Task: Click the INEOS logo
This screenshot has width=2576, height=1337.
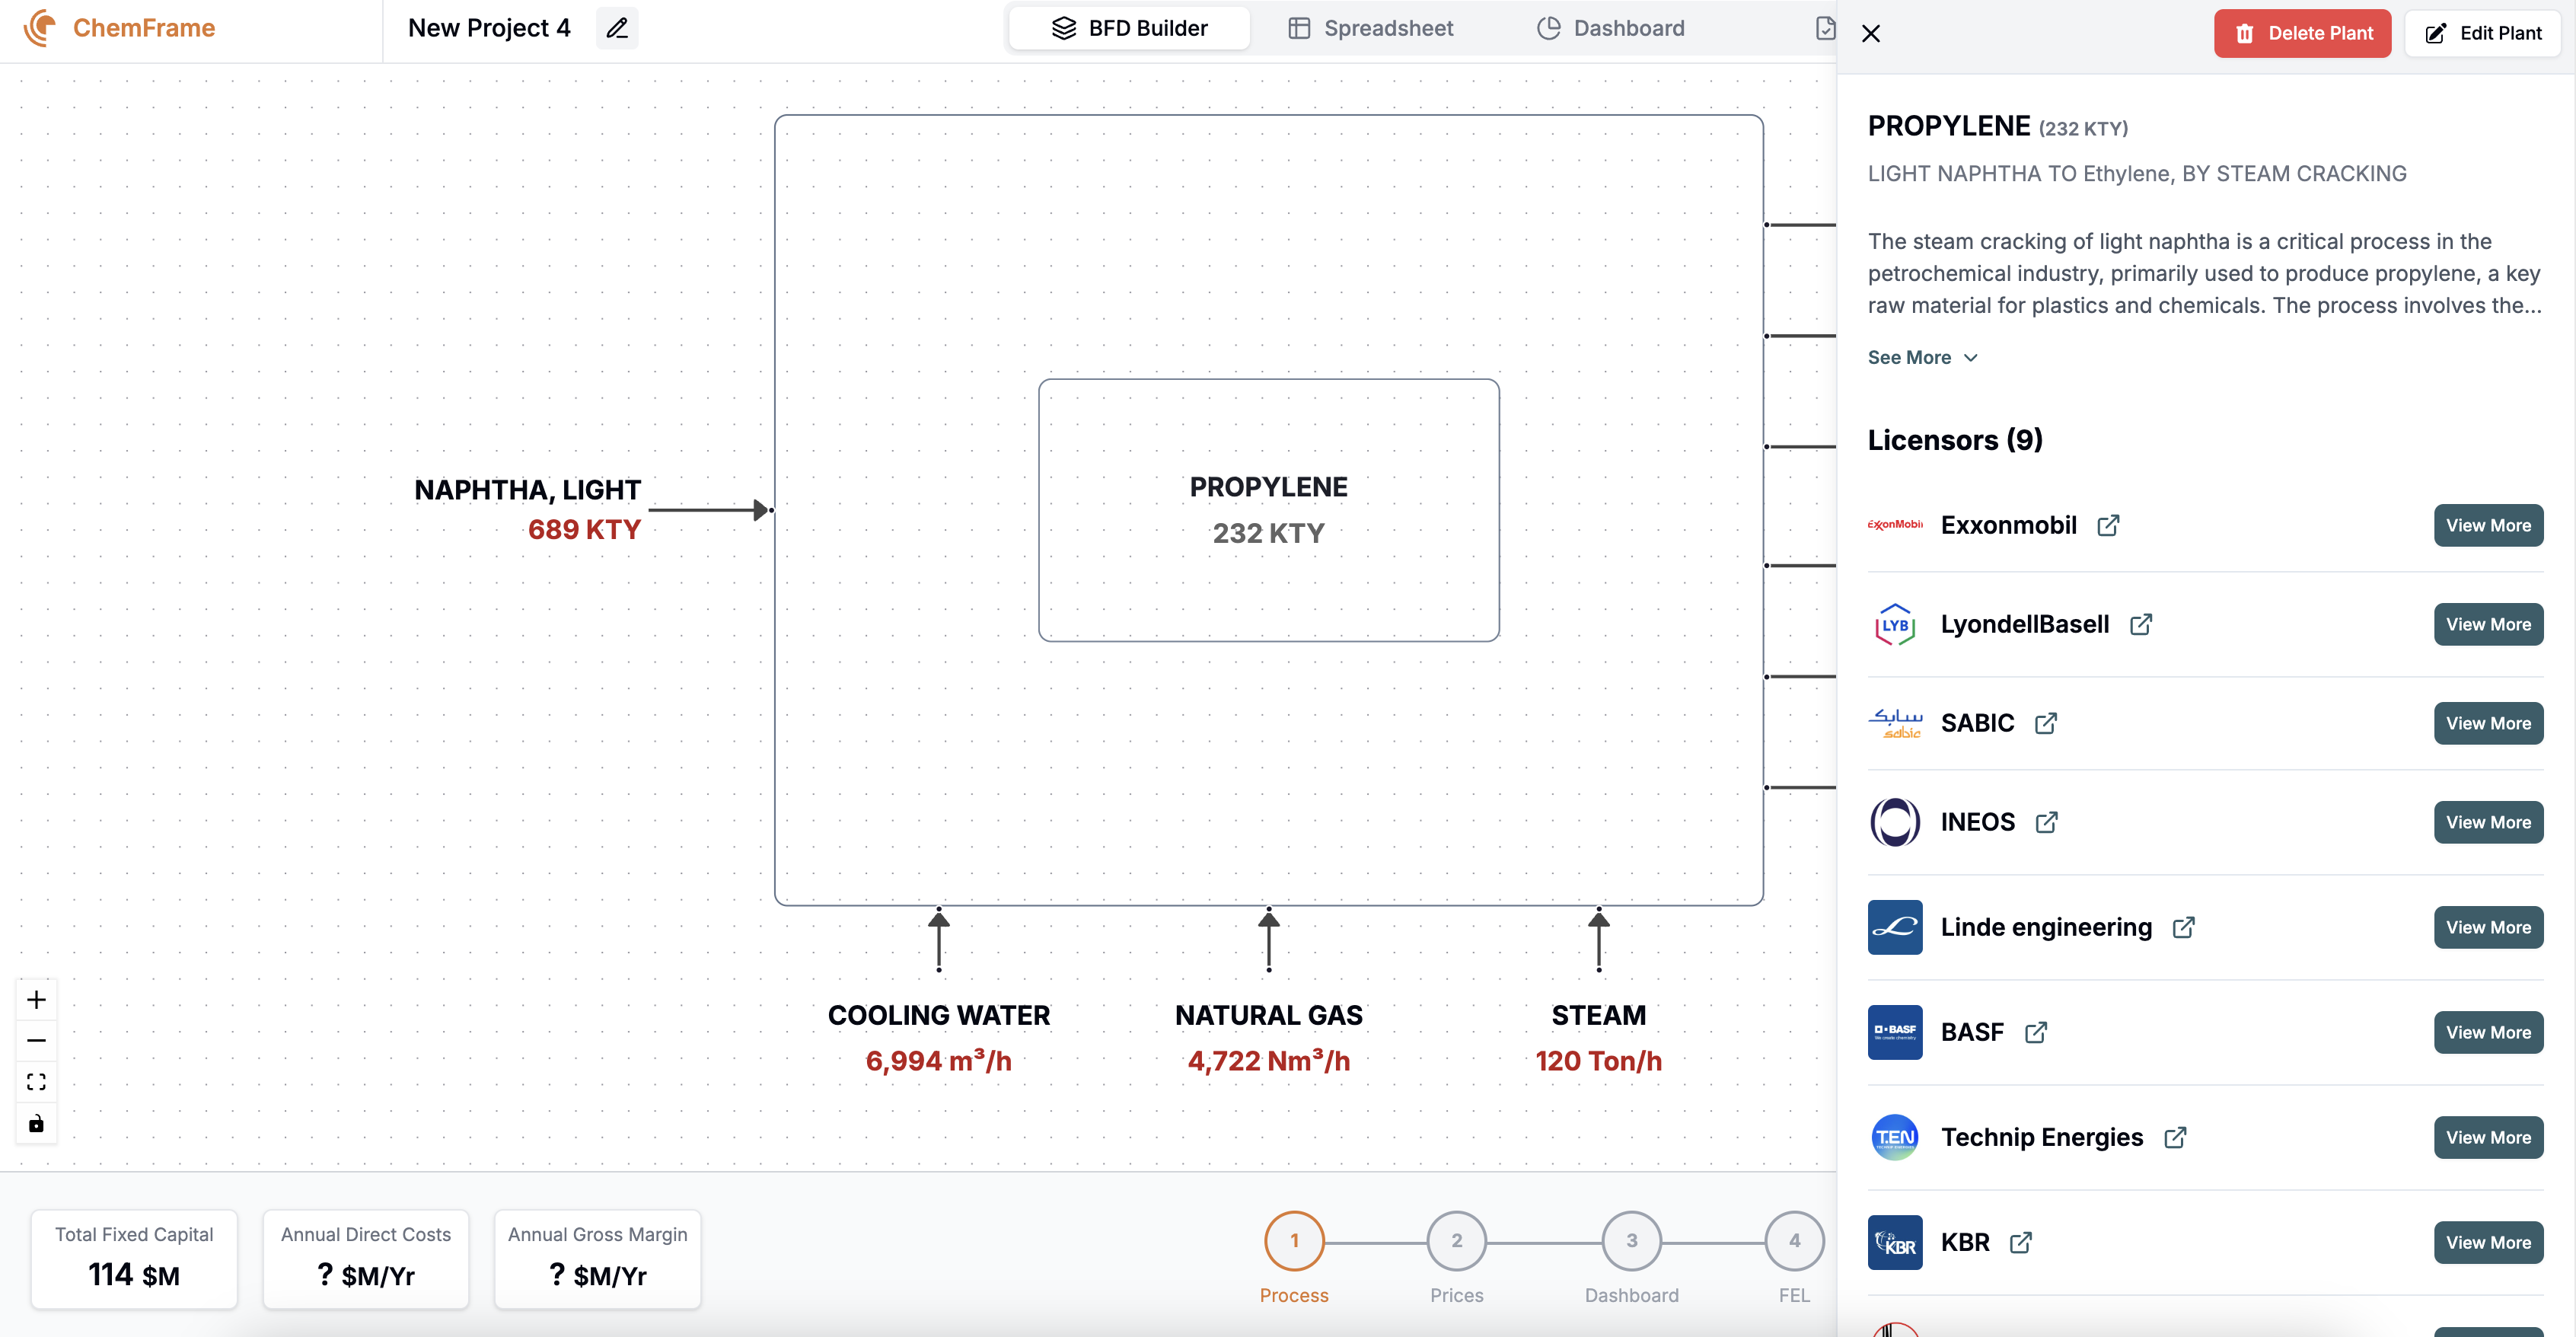Action: [1895, 822]
